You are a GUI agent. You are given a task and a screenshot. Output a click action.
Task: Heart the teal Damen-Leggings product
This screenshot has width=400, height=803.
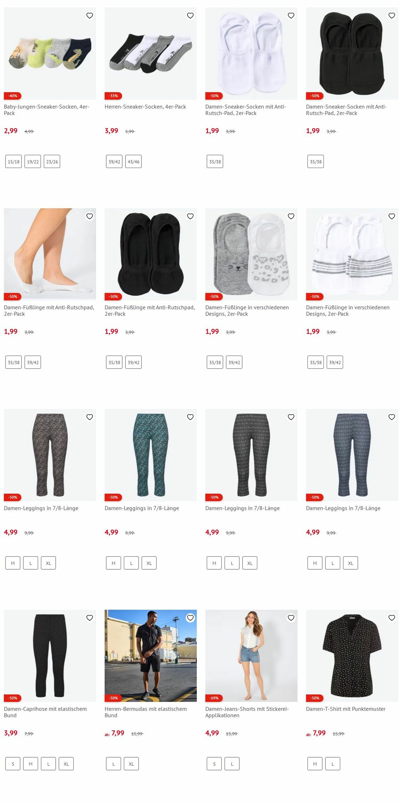point(190,417)
